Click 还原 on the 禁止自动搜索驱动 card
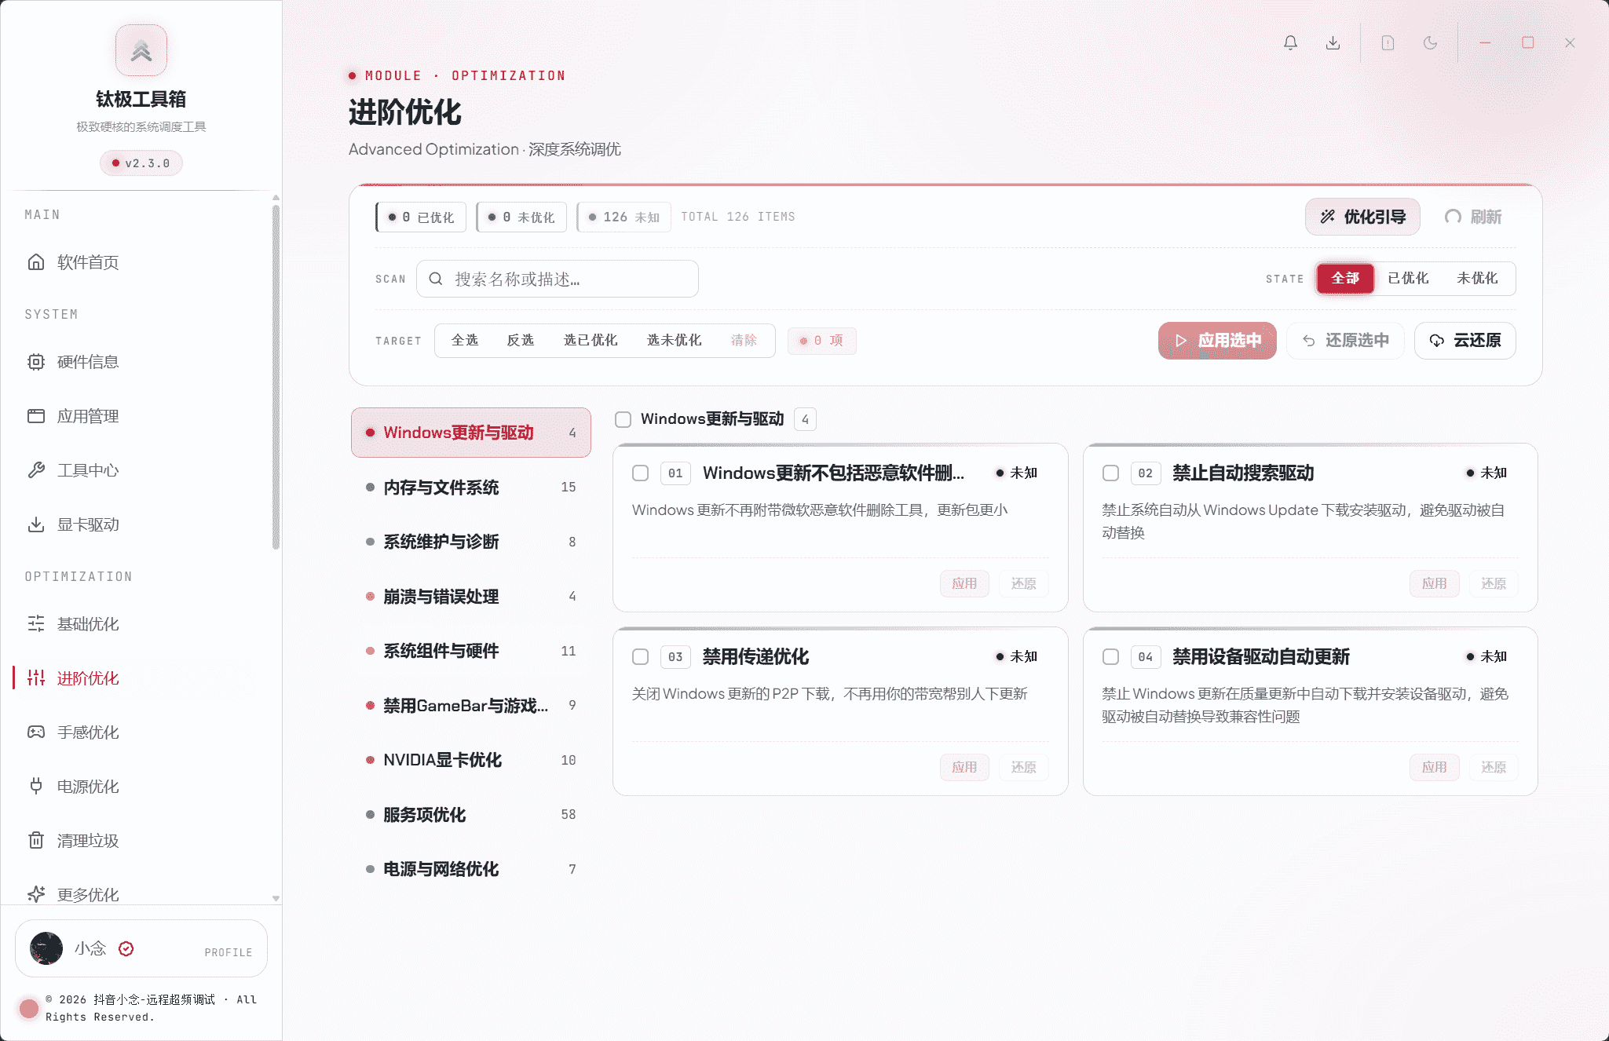 point(1494,583)
